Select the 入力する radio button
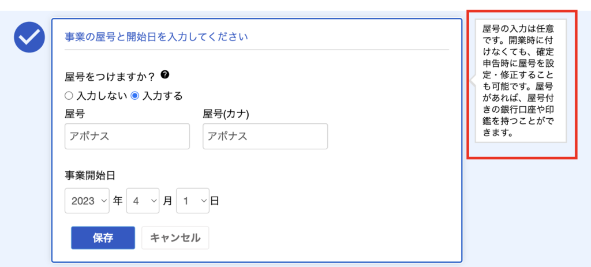 (x=135, y=96)
